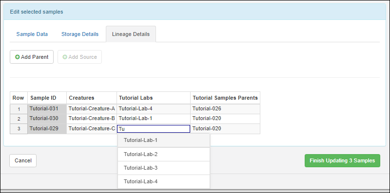Pick Tutorial-Lab-2 in the dropdown

coord(164,154)
